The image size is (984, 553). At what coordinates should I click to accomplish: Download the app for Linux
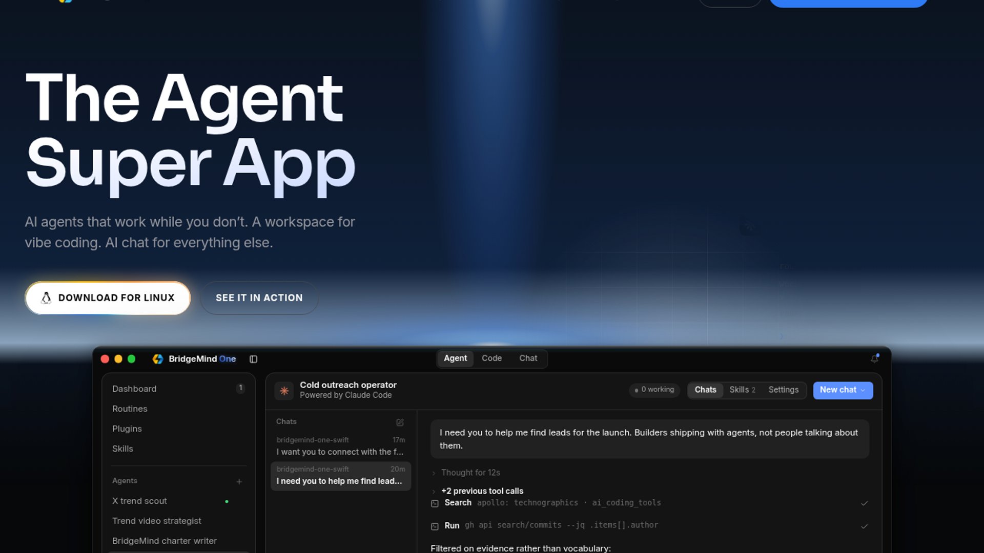coord(108,298)
